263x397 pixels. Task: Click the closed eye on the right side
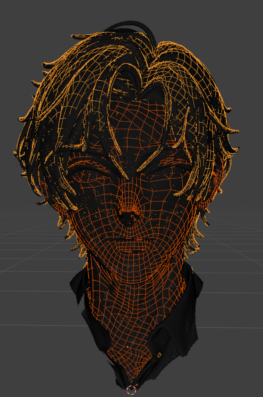click(x=169, y=167)
